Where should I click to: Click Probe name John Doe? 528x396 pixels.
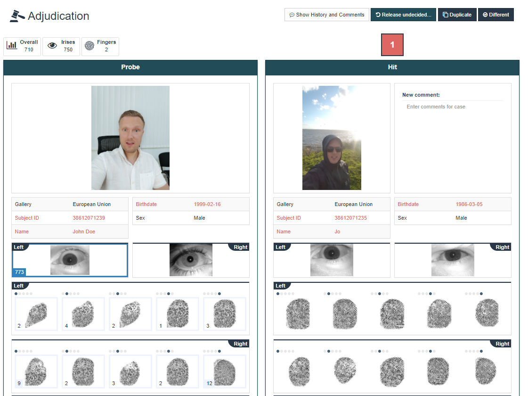[x=84, y=231]
